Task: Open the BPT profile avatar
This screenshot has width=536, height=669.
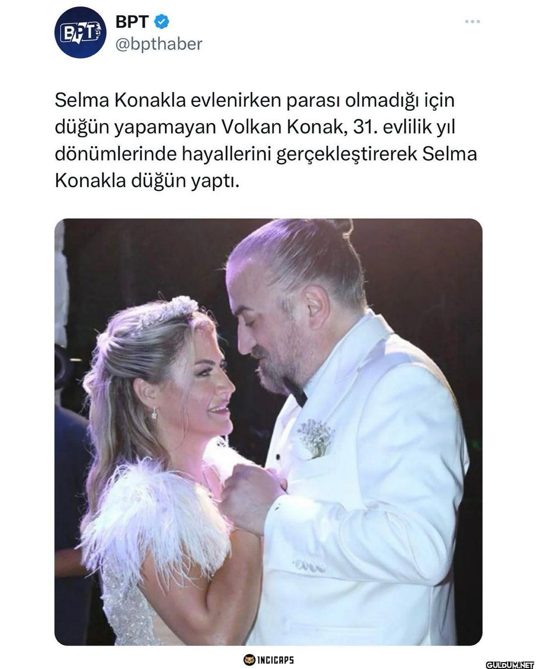Action: point(80,32)
